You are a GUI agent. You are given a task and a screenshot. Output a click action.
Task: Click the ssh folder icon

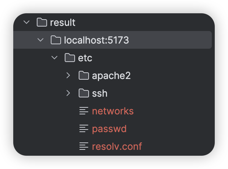point(84,93)
